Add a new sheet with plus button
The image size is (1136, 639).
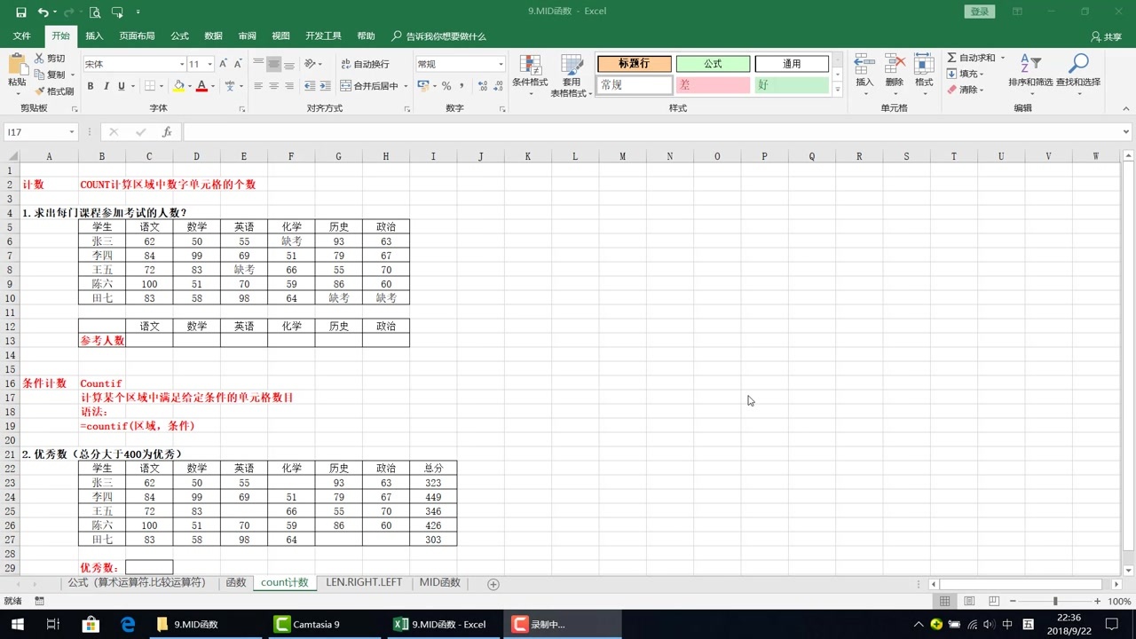pos(493,583)
